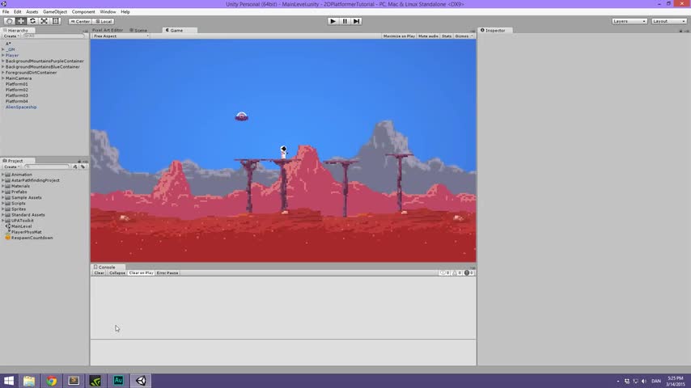
Task: Expand the Animation folder
Action: [3, 175]
